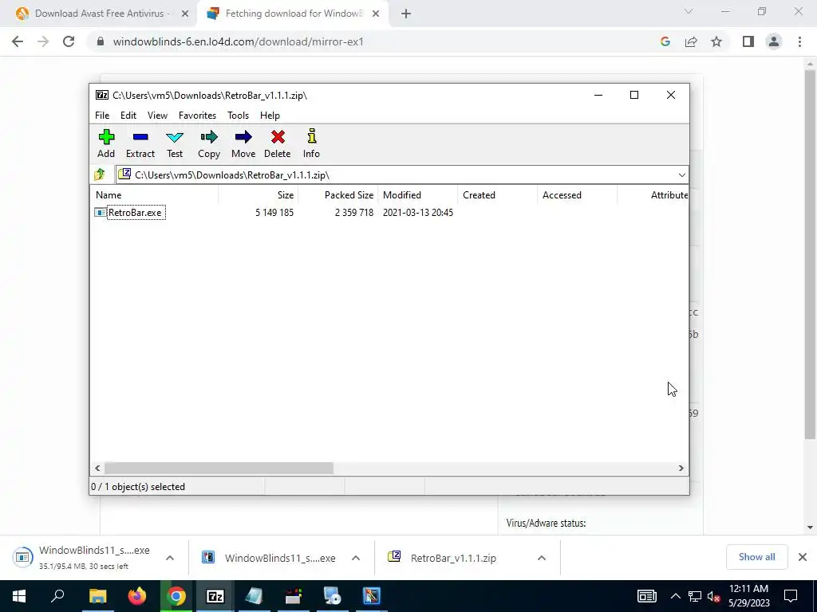Expand options for second WindowBlinds11 download
The height and width of the screenshot is (612, 817).
(356, 558)
